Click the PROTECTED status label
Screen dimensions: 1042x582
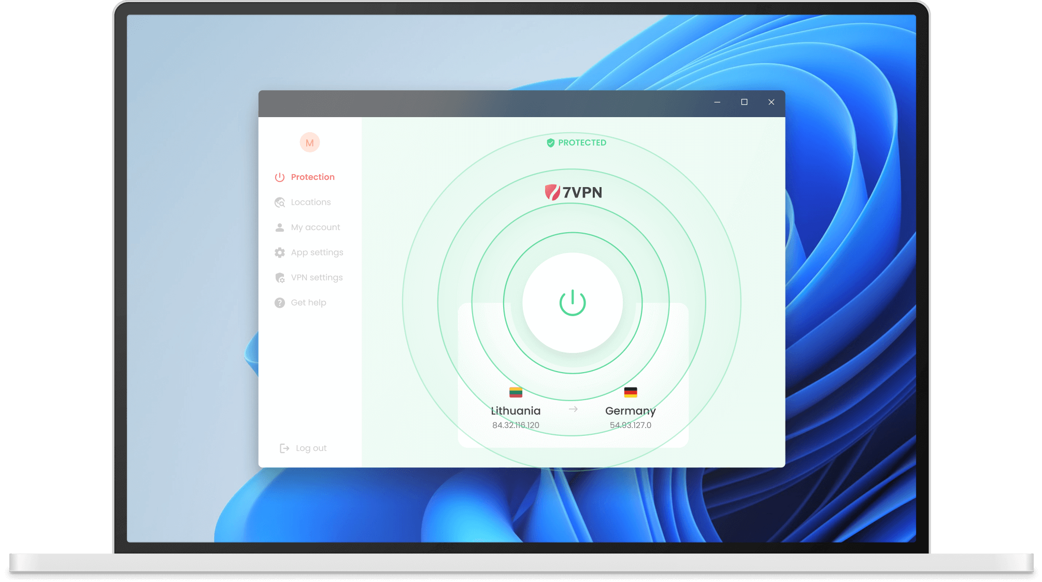[x=582, y=143]
